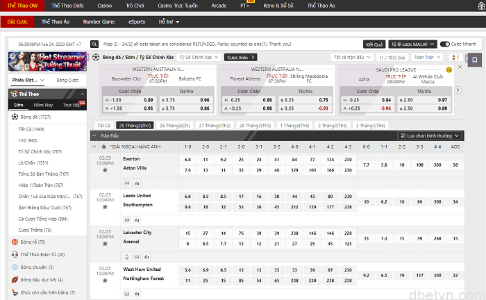Viewport: 486px width, 300px height.
Task: Open Tổng Số Bàn Thắng (767) link
Action: click(44, 174)
